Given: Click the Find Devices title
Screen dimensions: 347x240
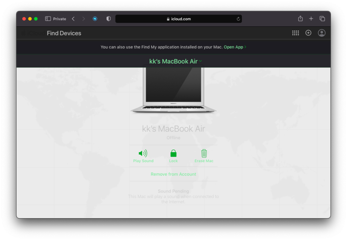Looking at the screenshot, I should click(x=64, y=33).
